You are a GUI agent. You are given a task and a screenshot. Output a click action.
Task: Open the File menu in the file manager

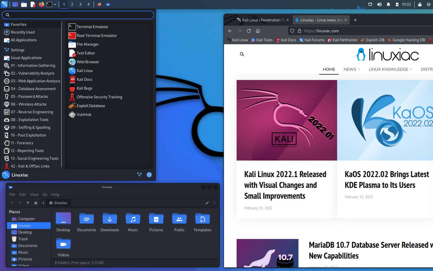pyautogui.click(x=12, y=194)
